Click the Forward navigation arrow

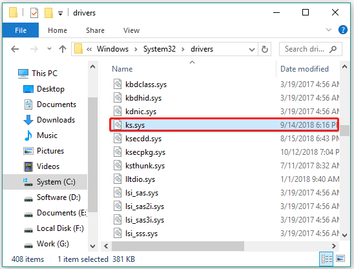(34, 49)
